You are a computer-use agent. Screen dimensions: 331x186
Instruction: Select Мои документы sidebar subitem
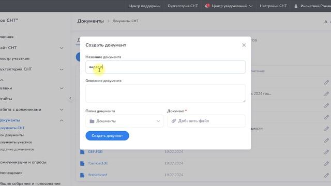pos(11,135)
